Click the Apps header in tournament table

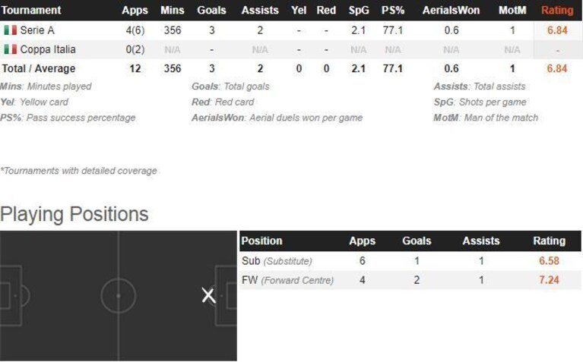[x=135, y=10]
